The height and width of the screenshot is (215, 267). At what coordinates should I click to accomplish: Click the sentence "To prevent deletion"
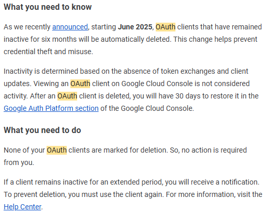35,194
